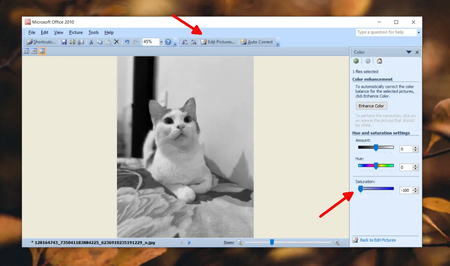Click the Rotate Left icon
The height and width of the screenshot is (266, 450).
point(185,42)
